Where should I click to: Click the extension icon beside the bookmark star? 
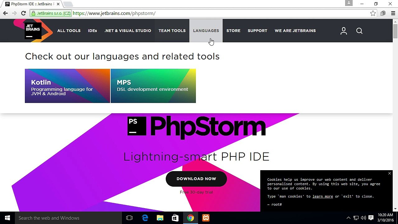[383, 13]
